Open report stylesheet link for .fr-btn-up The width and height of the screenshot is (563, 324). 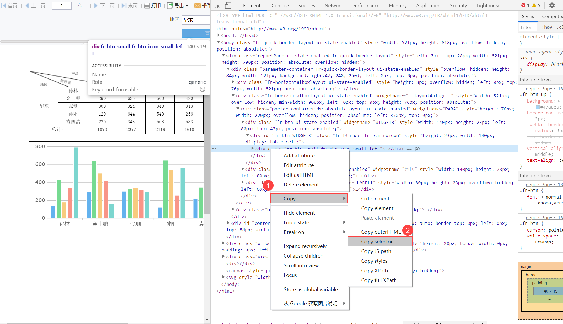click(x=544, y=89)
